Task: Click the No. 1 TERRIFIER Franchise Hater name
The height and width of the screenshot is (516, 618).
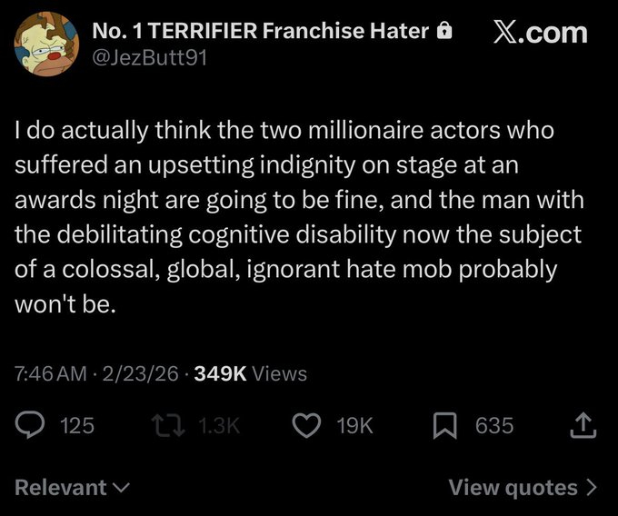Action: click(260, 32)
